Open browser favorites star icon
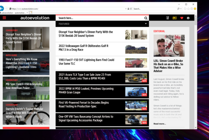 point(188,9)
